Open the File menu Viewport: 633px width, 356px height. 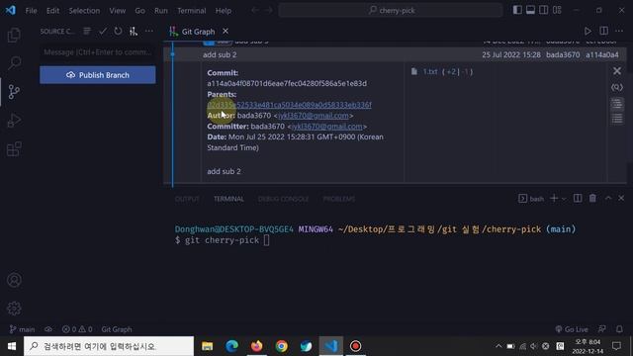coord(31,11)
